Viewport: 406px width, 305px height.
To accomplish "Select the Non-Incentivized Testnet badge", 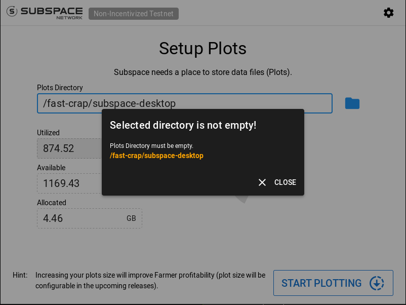I will coord(133,14).
